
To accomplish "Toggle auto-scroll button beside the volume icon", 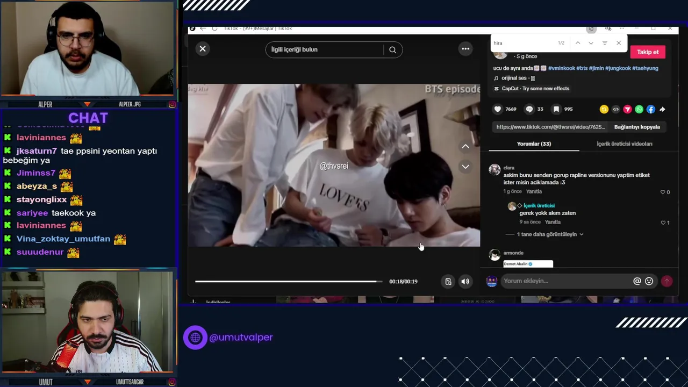I will (x=448, y=282).
